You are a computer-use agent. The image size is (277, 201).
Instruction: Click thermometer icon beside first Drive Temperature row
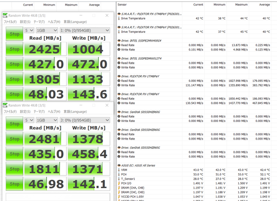point(119,18)
